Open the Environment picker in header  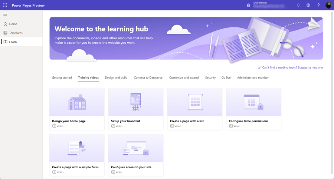click(x=265, y=5)
